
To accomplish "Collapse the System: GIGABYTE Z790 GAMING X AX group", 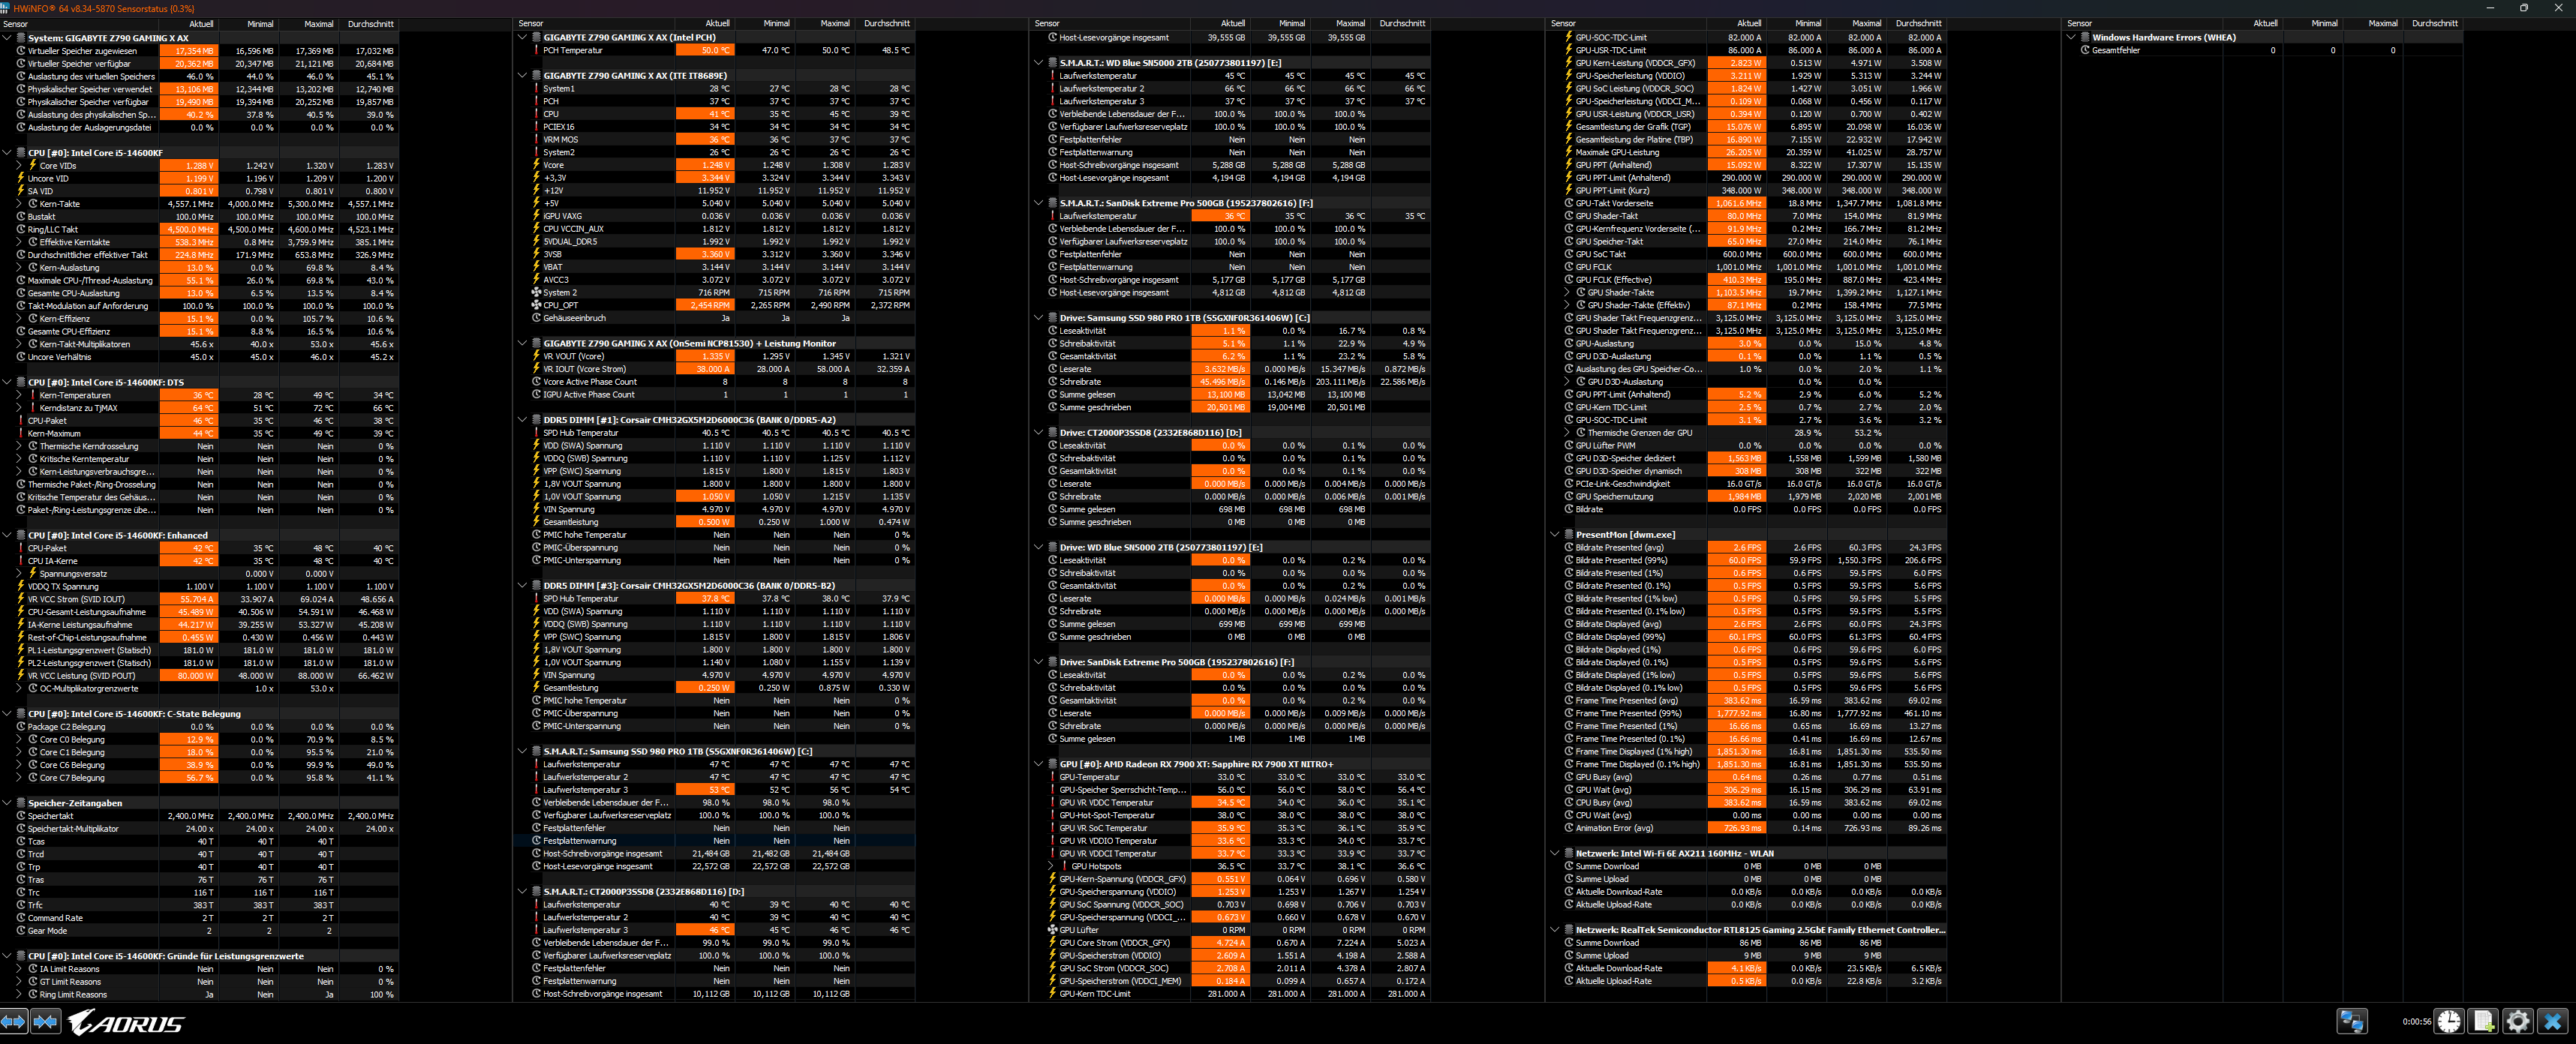I will (7, 38).
